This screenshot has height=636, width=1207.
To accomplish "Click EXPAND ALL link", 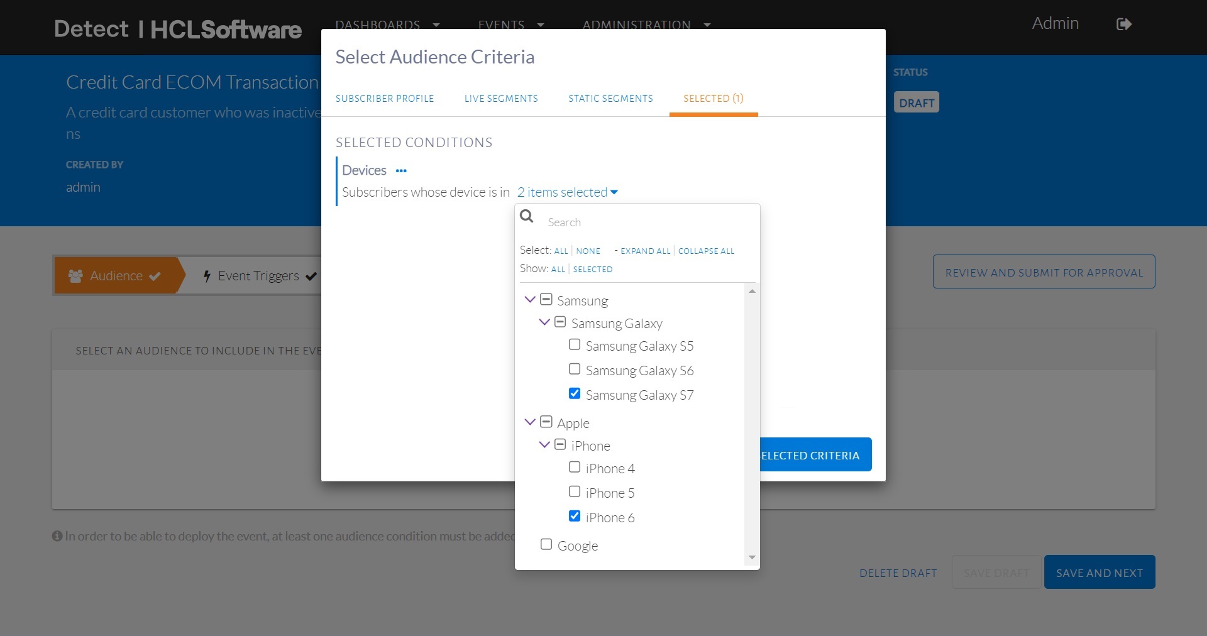I will point(646,251).
